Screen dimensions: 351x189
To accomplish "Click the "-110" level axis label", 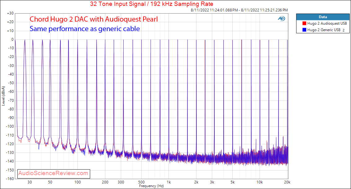I will [10, 135].
